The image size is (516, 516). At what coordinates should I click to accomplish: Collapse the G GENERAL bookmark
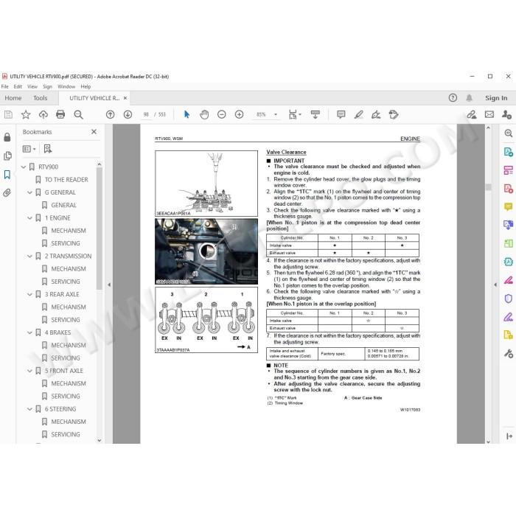(29, 192)
